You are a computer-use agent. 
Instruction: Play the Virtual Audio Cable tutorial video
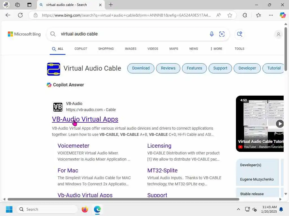coord(280,124)
